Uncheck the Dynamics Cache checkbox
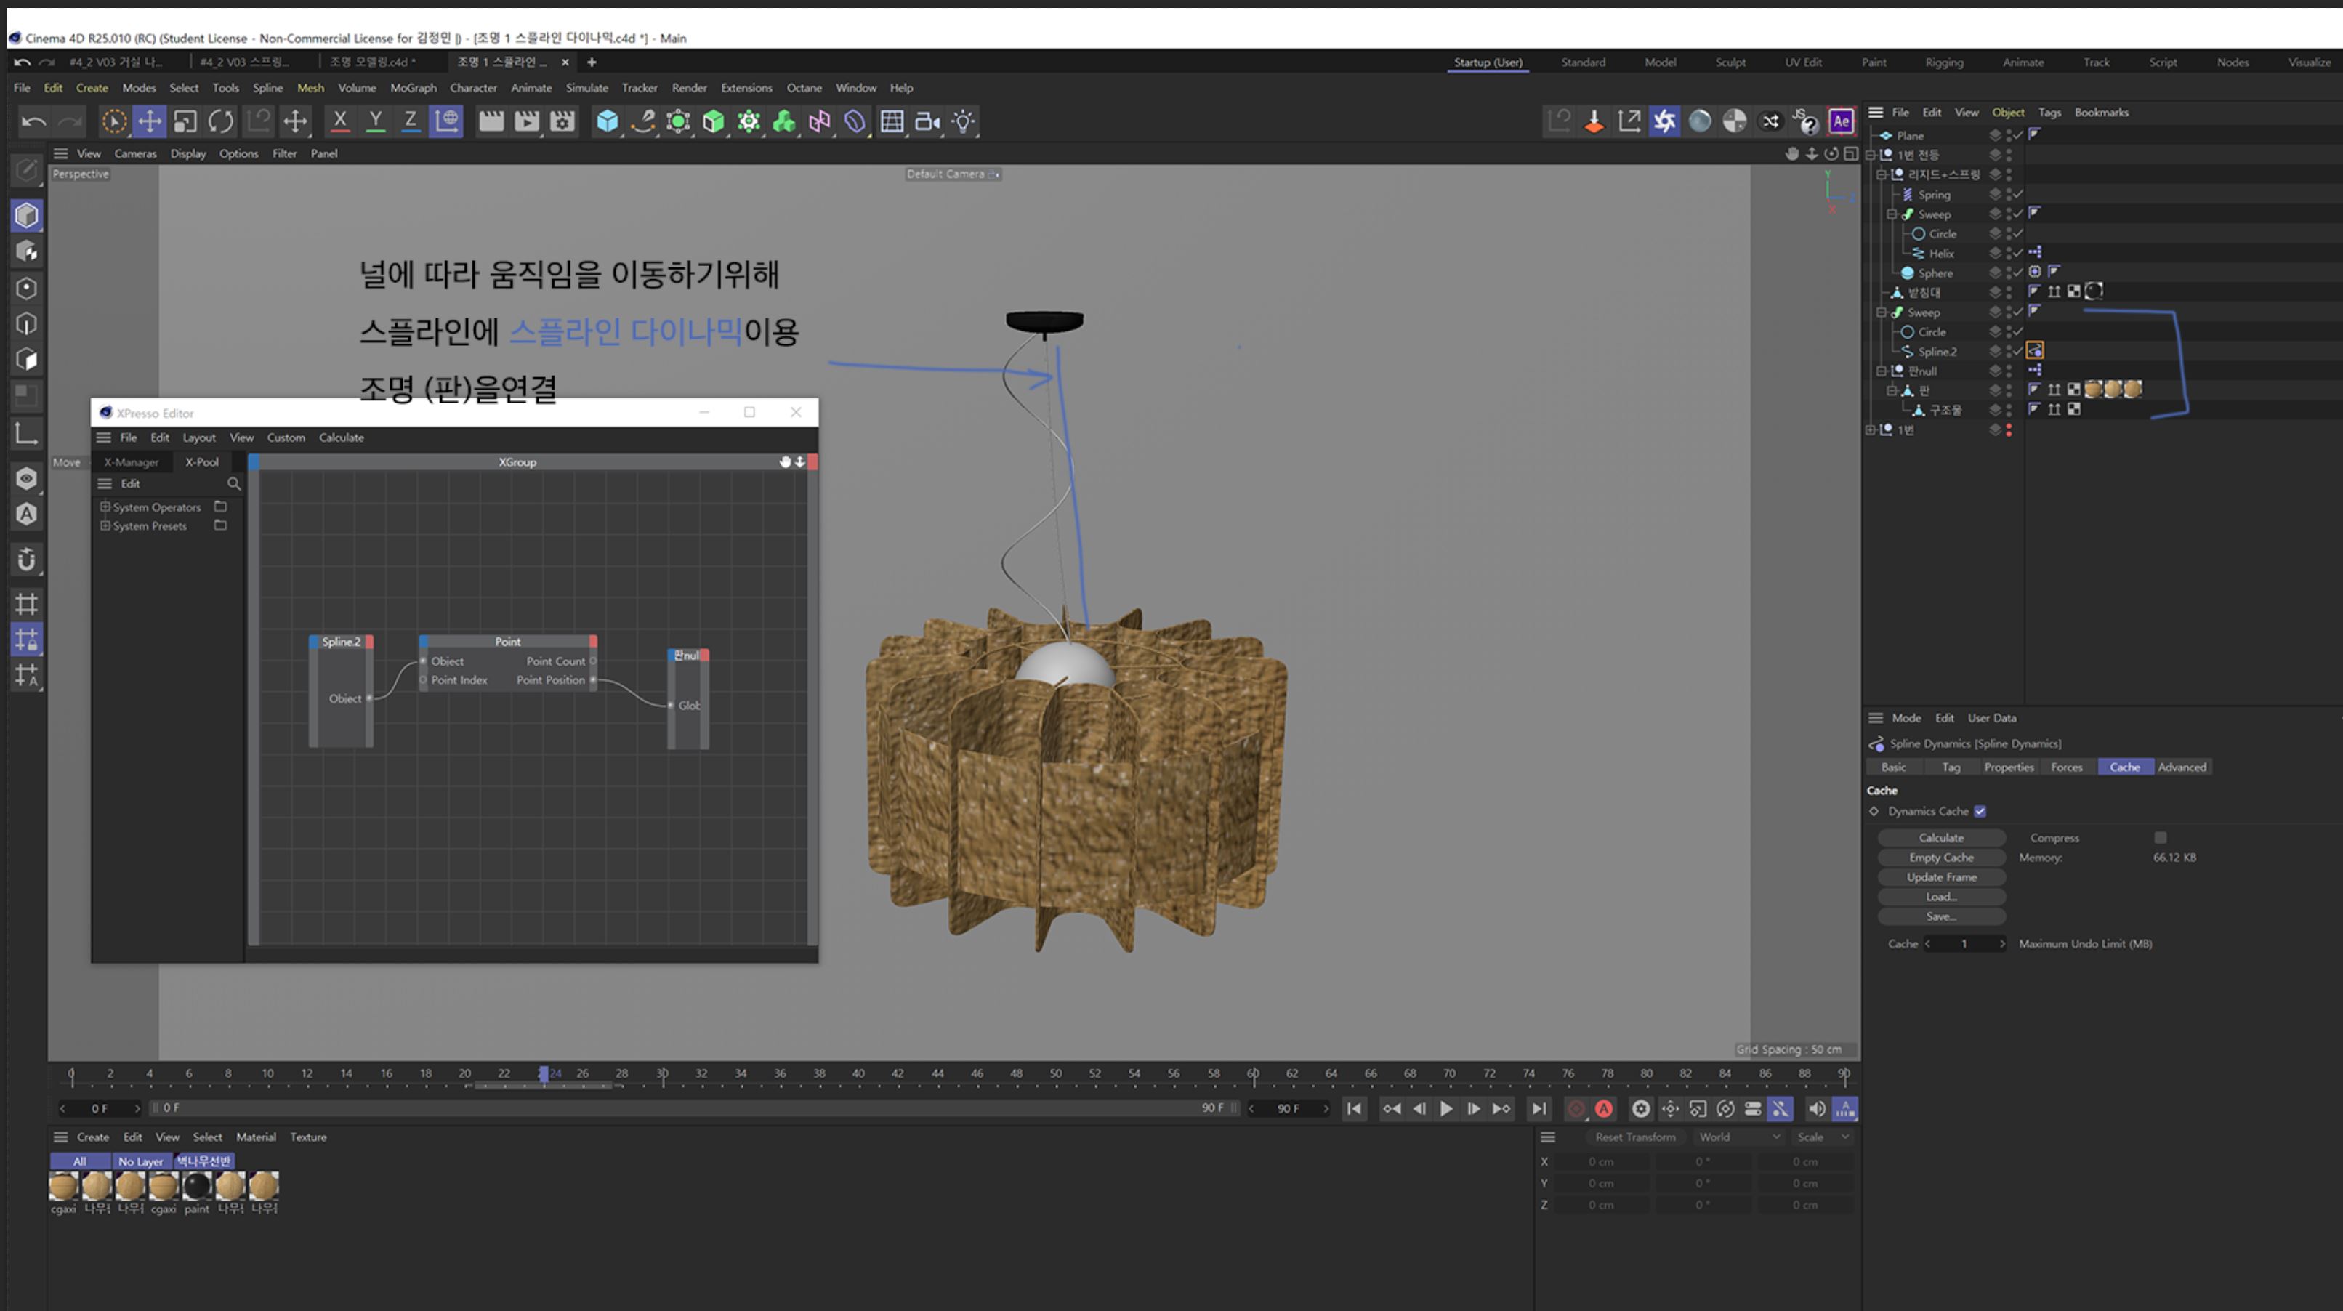Viewport: 2343px width, 1311px height. pyautogui.click(x=1980, y=810)
